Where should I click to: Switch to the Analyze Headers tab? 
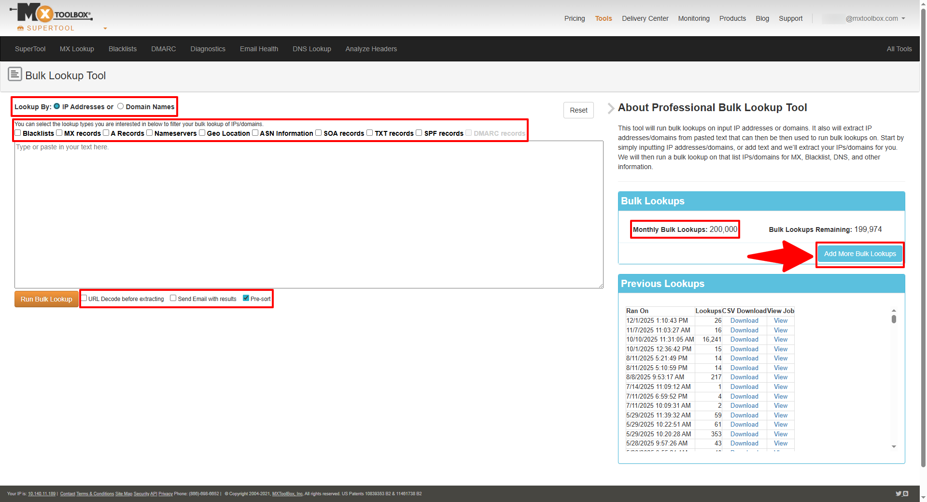tap(371, 48)
